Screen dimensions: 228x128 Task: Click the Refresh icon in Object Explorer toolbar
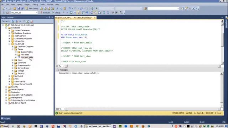tap(28, 21)
